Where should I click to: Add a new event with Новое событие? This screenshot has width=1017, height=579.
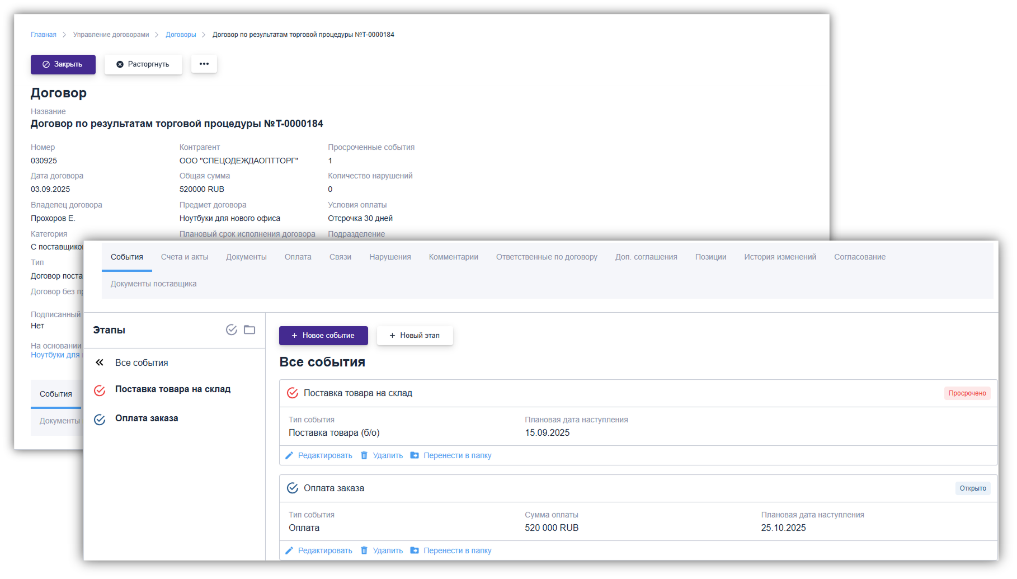click(x=323, y=336)
